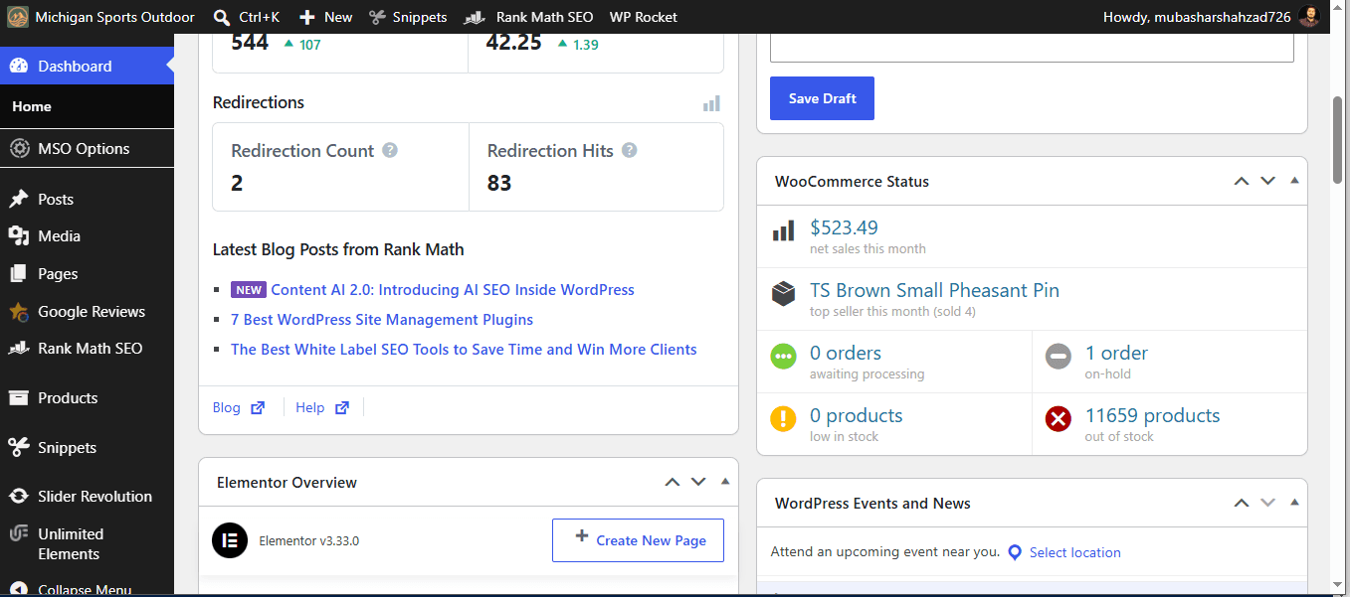Open MSO Options in sidebar
This screenshot has height=597, width=1350.
click(87, 148)
